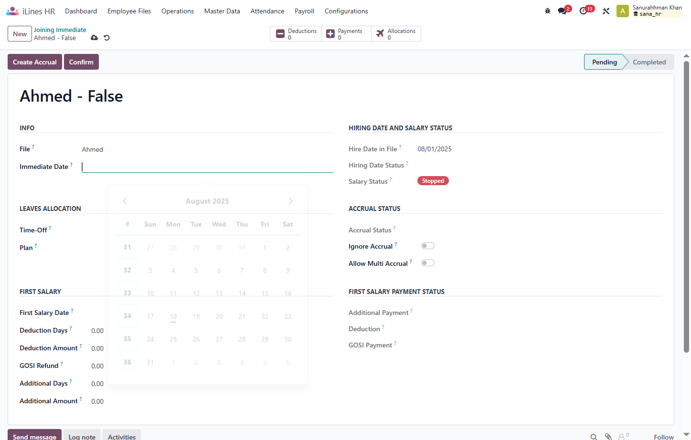This screenshot has width=691, height=440.
Task: Open Allocations smart button
Action: click(396, 34)
